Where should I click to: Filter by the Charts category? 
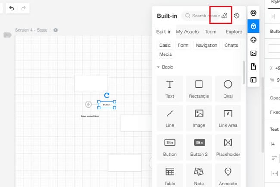click(x=231, y=45)
